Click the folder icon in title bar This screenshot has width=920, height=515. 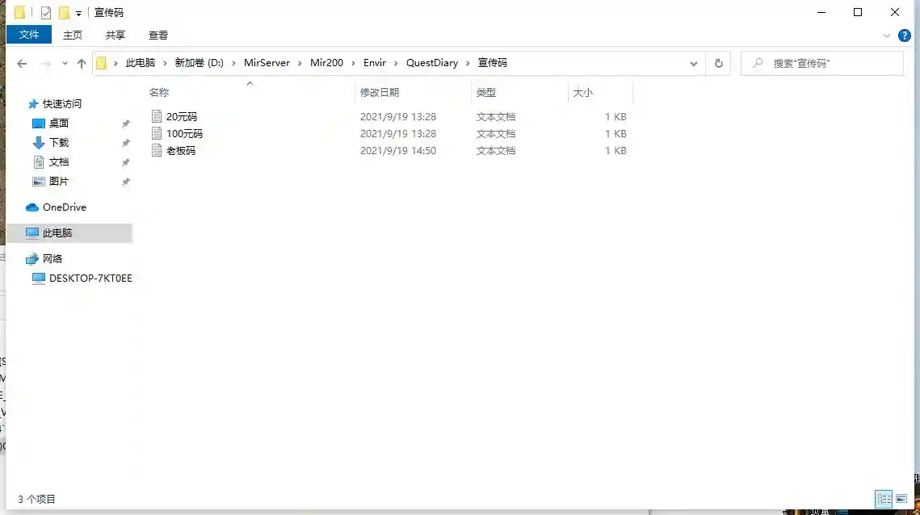click(x=20, y=12)
